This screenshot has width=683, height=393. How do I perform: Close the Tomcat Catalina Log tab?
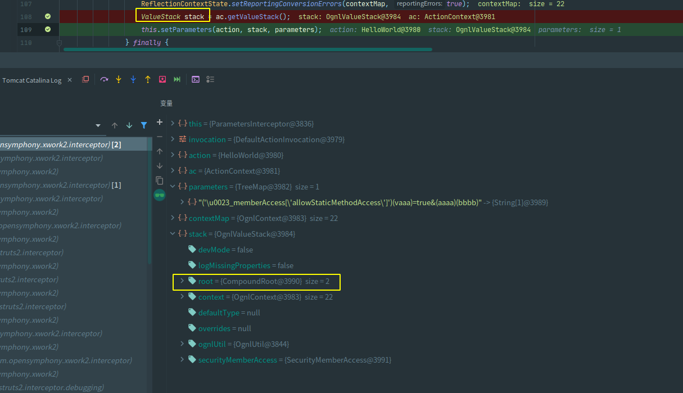tap(70, 80)
